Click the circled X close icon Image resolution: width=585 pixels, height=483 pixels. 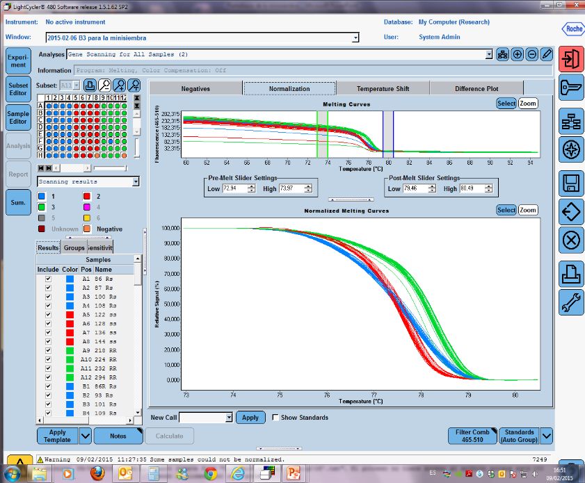571,240
